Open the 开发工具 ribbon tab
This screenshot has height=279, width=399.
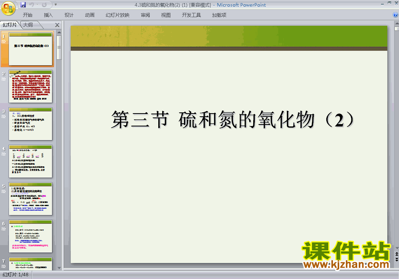tap(191, 15)
